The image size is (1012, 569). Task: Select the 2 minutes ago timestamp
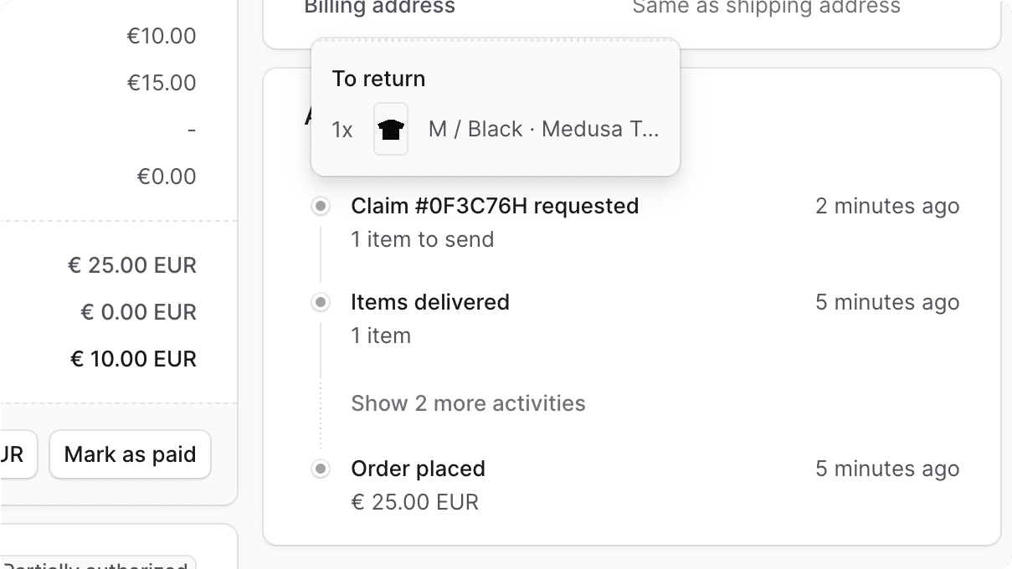[887, 206]
